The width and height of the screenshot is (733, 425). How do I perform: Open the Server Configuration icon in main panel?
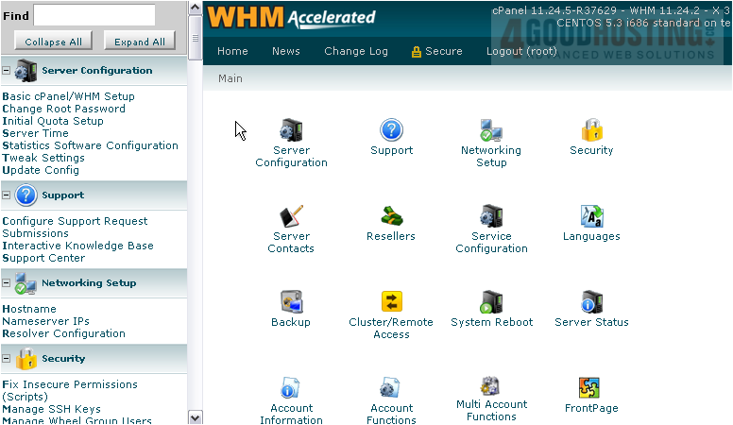tap(291, 130)
